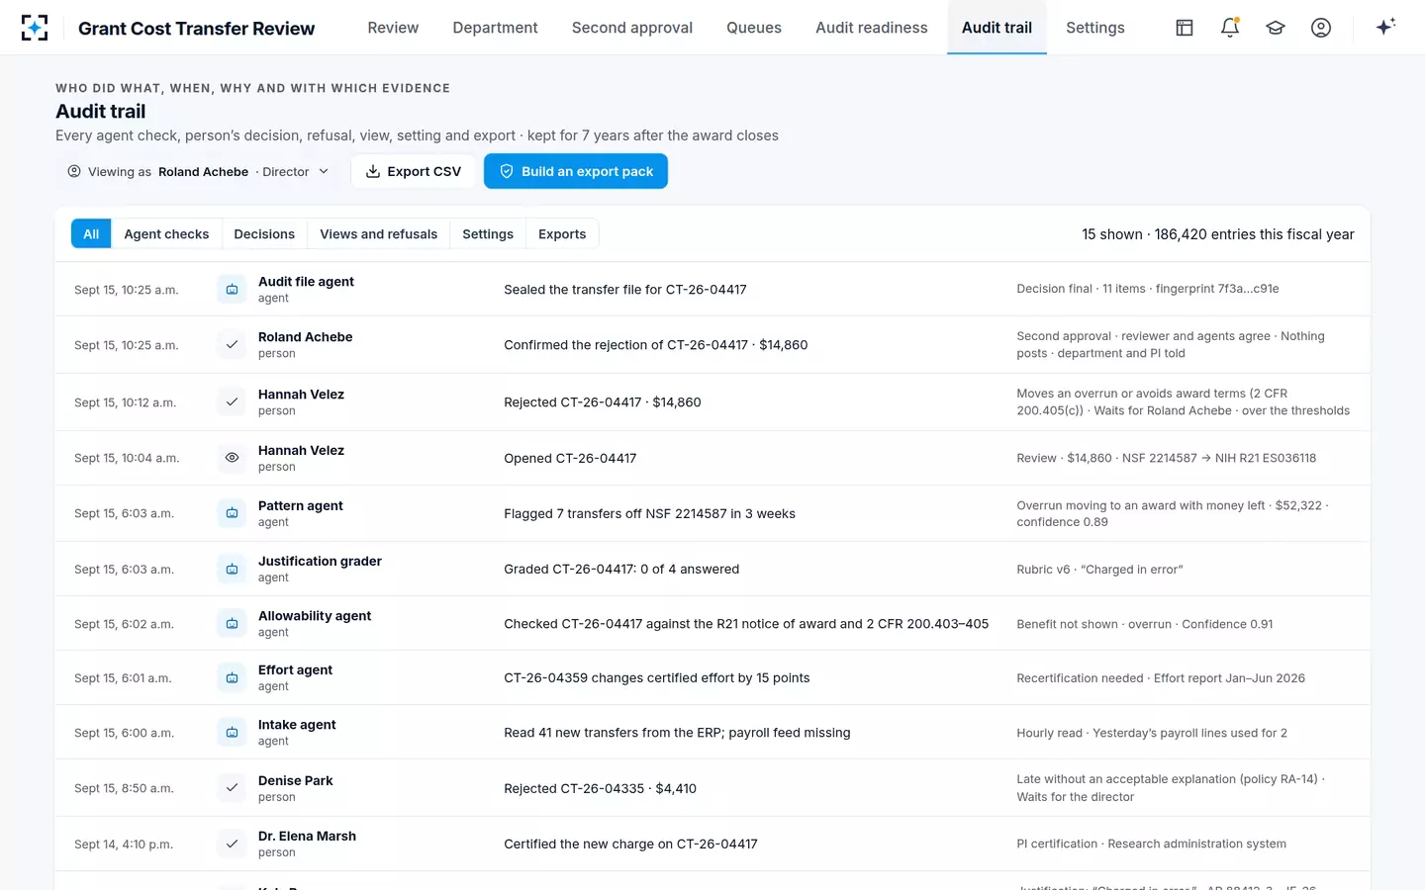Select 'CT-26-04359 changes certified effort' entry

coord(712,678)
